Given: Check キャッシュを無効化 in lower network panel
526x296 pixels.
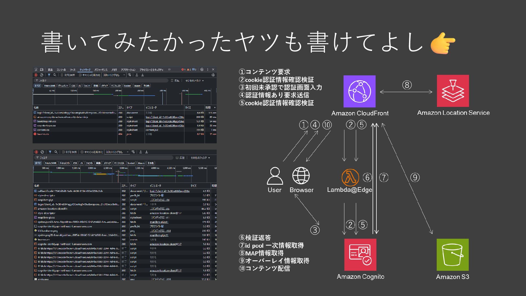Looking at the screenshot, I should click(x=82, y=152).
